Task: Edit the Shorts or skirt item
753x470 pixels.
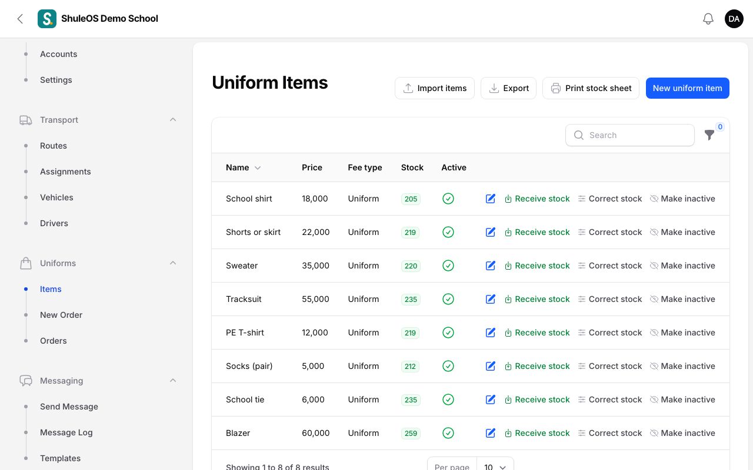Action: [x=491, y=232]
